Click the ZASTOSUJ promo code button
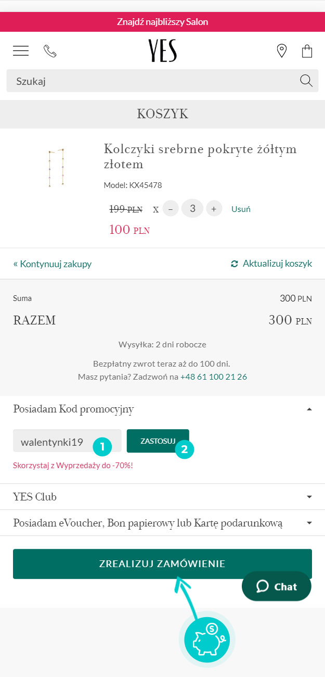Viewport: 325px width, 677px height. point(158,441)
